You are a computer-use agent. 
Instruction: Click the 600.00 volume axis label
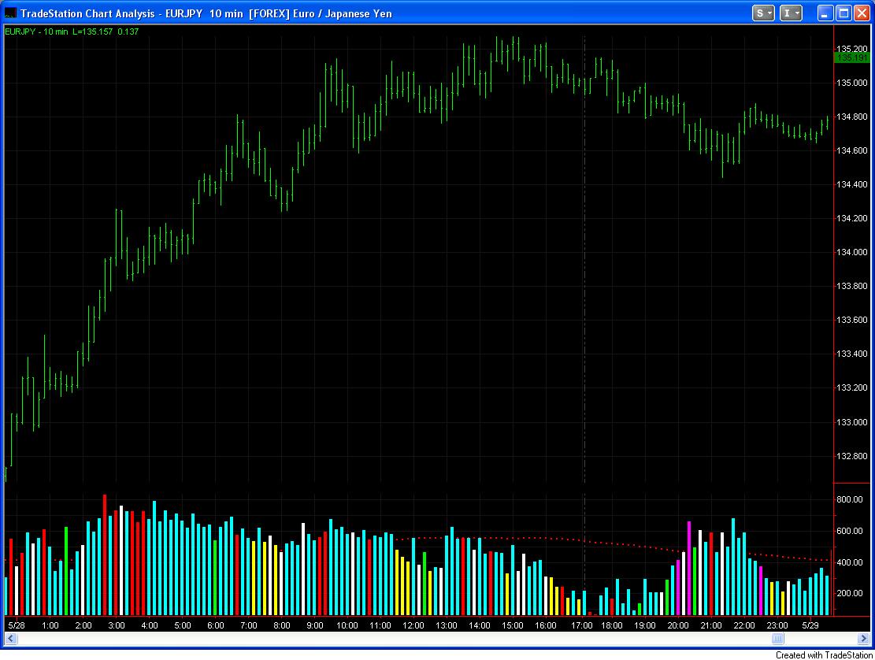(849, 531)
